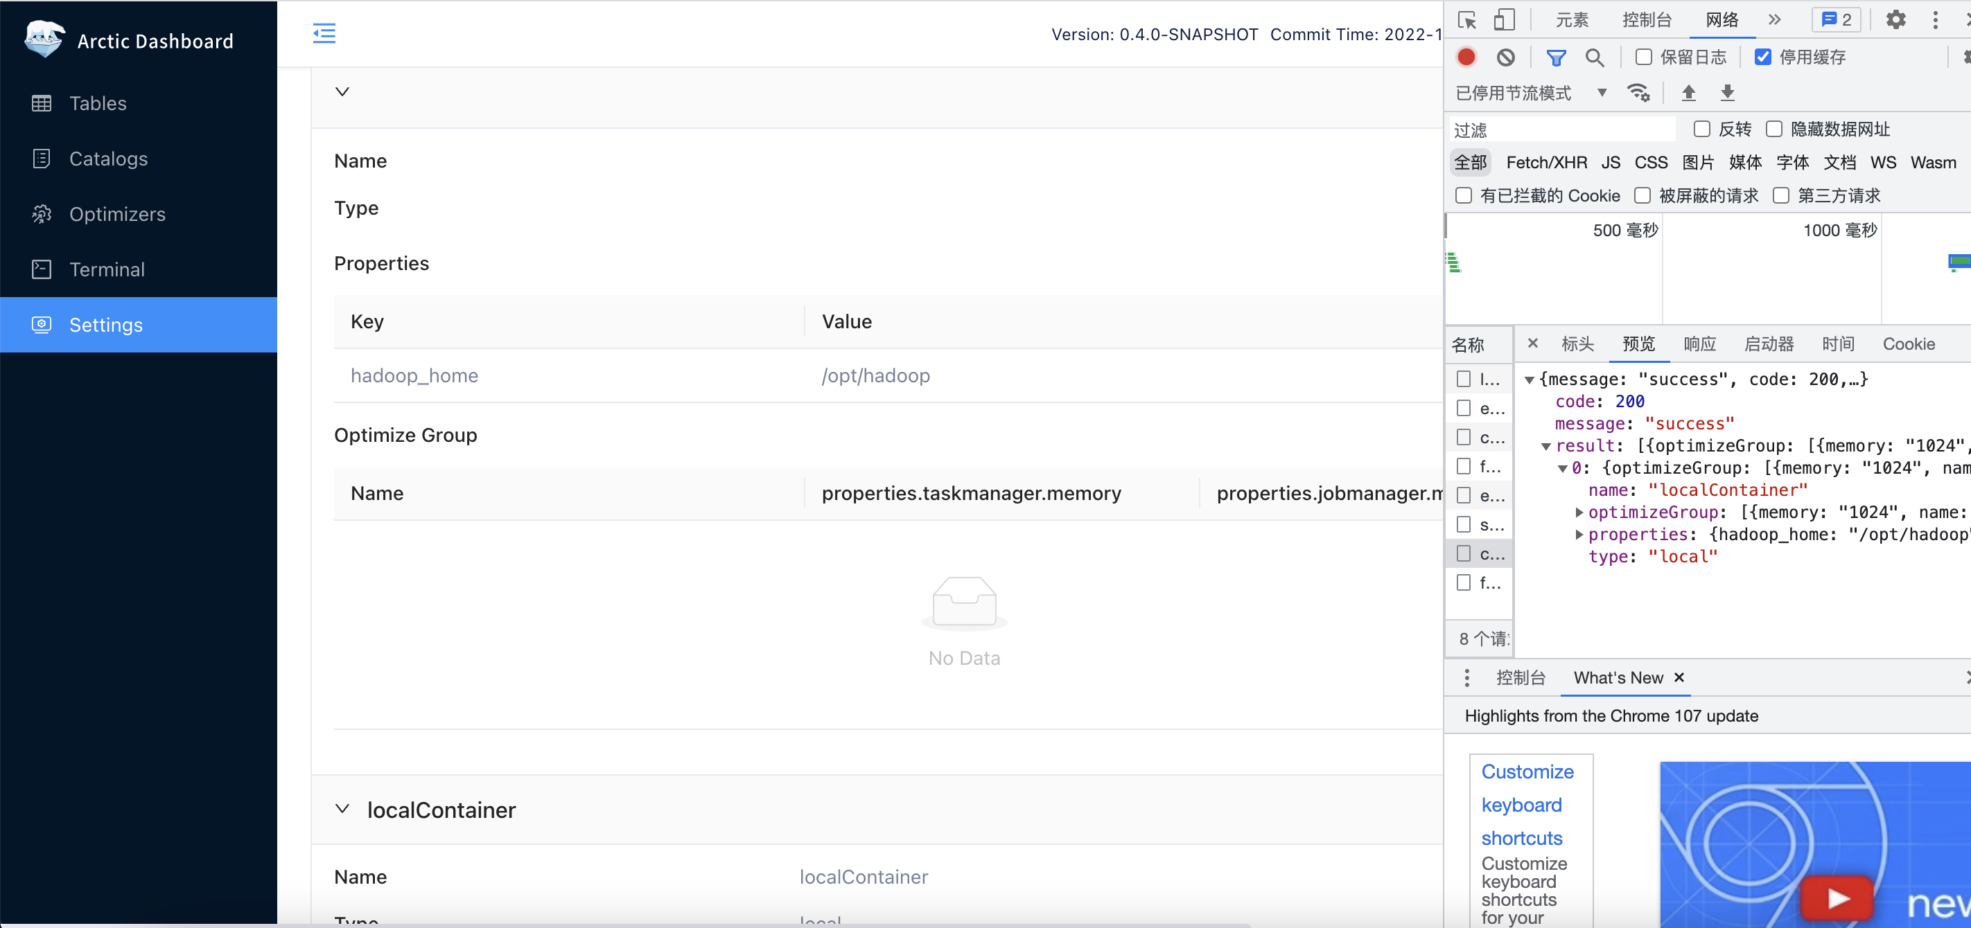Image resolution: width=1971 pixels, height=928 pixels.
Task: Click the sidebar collapse menu icon
Action: pos(324,33)
